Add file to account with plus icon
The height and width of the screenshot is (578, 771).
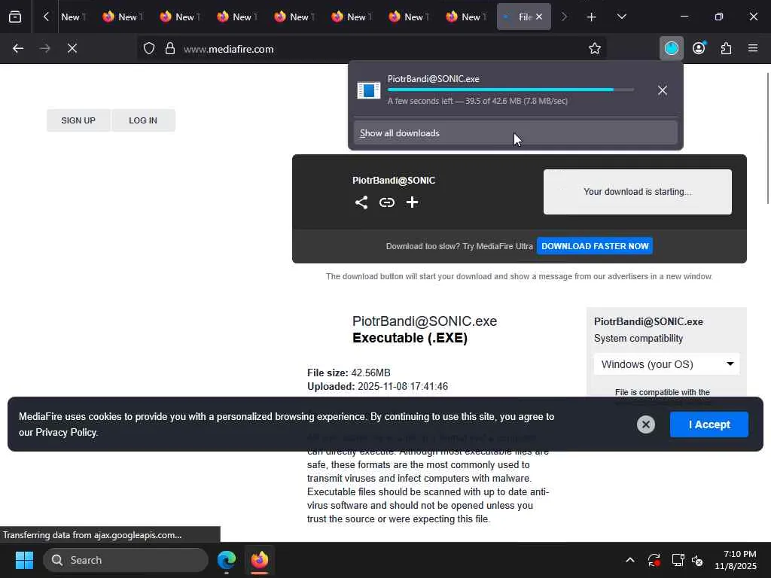tap(412, 202)
